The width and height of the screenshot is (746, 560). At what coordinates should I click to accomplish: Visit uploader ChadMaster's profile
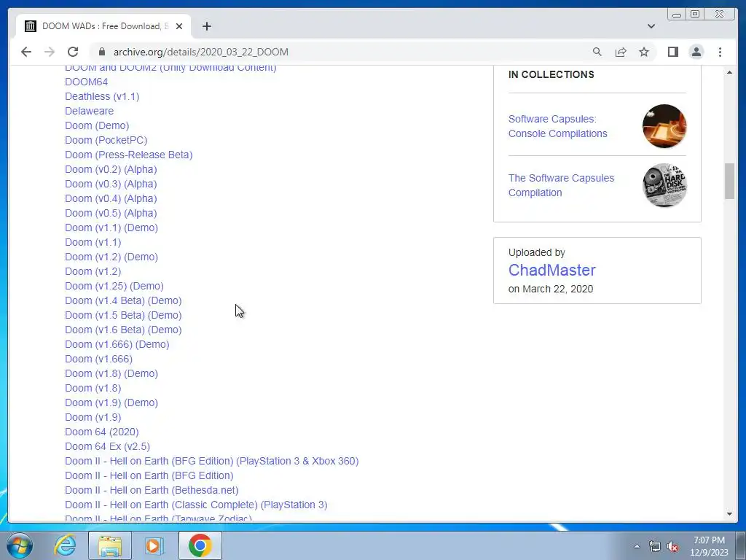click(552, 270)
